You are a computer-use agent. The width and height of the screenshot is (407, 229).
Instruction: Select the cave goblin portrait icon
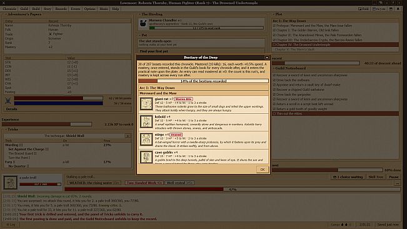(x=146, y=157)
